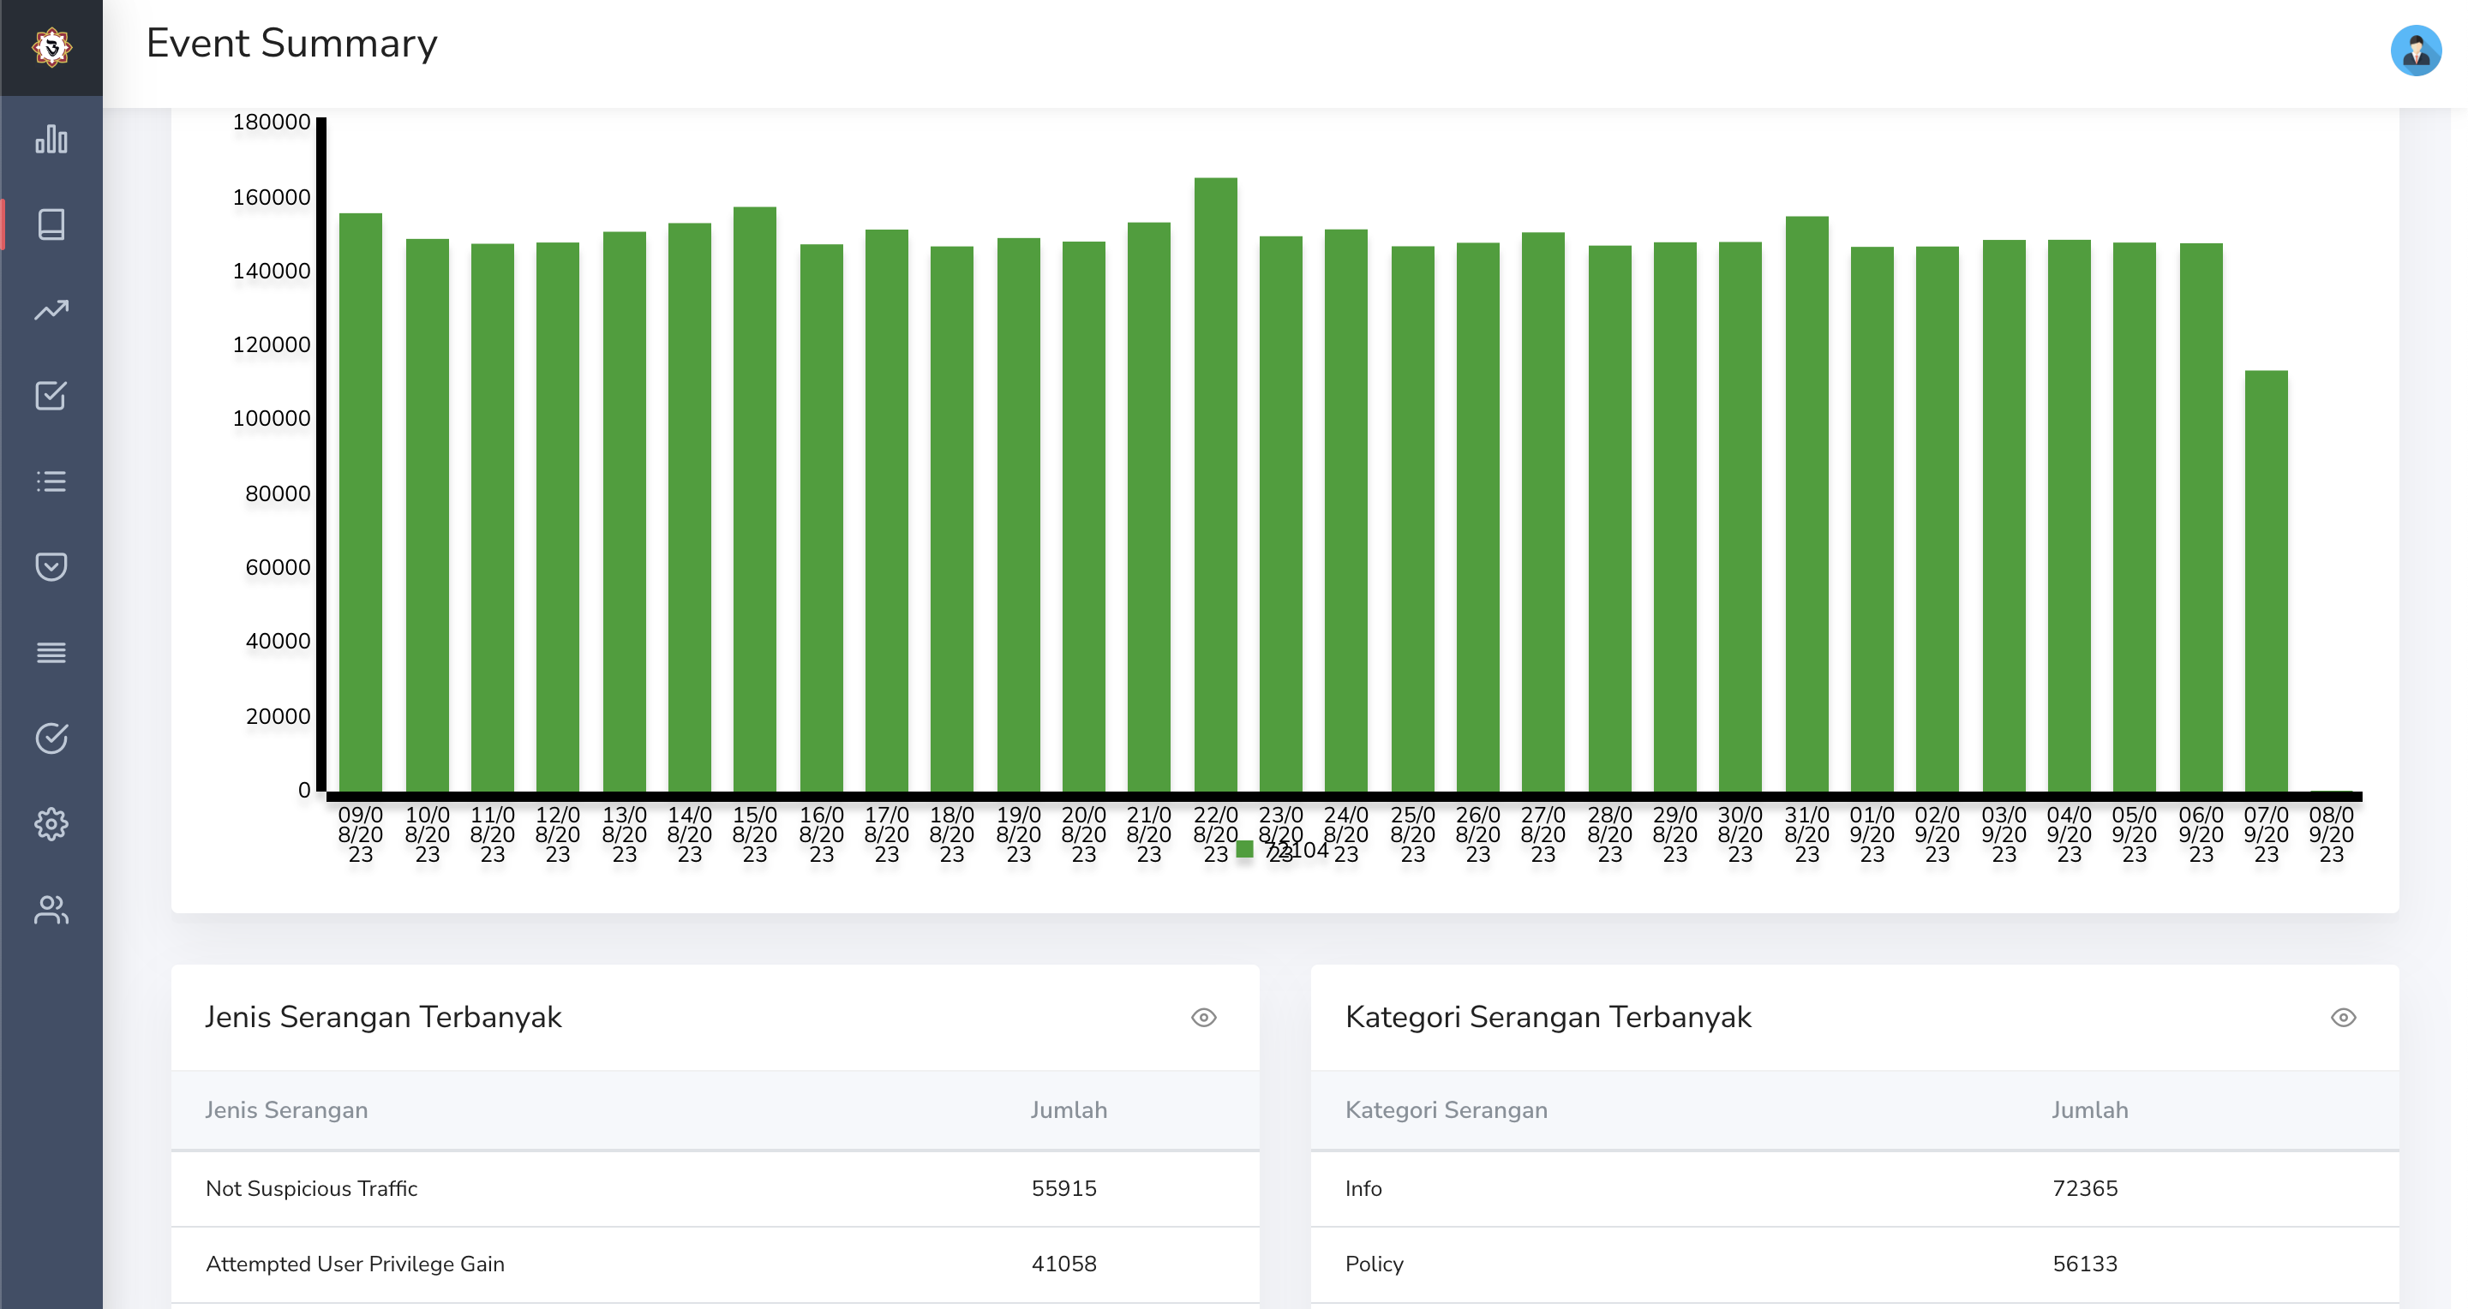Viewport: 2468px width, 1309px height.
Task: Click the 180000 y-axis label
Action: click(273, 122)
